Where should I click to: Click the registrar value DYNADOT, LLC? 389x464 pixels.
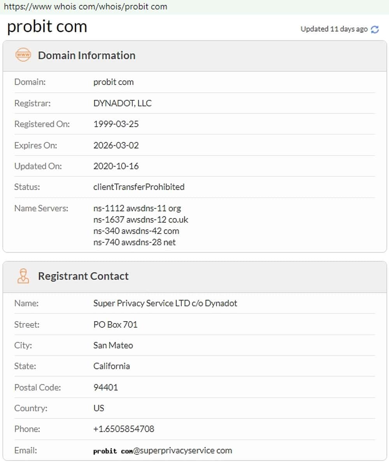tap(123, 103)
